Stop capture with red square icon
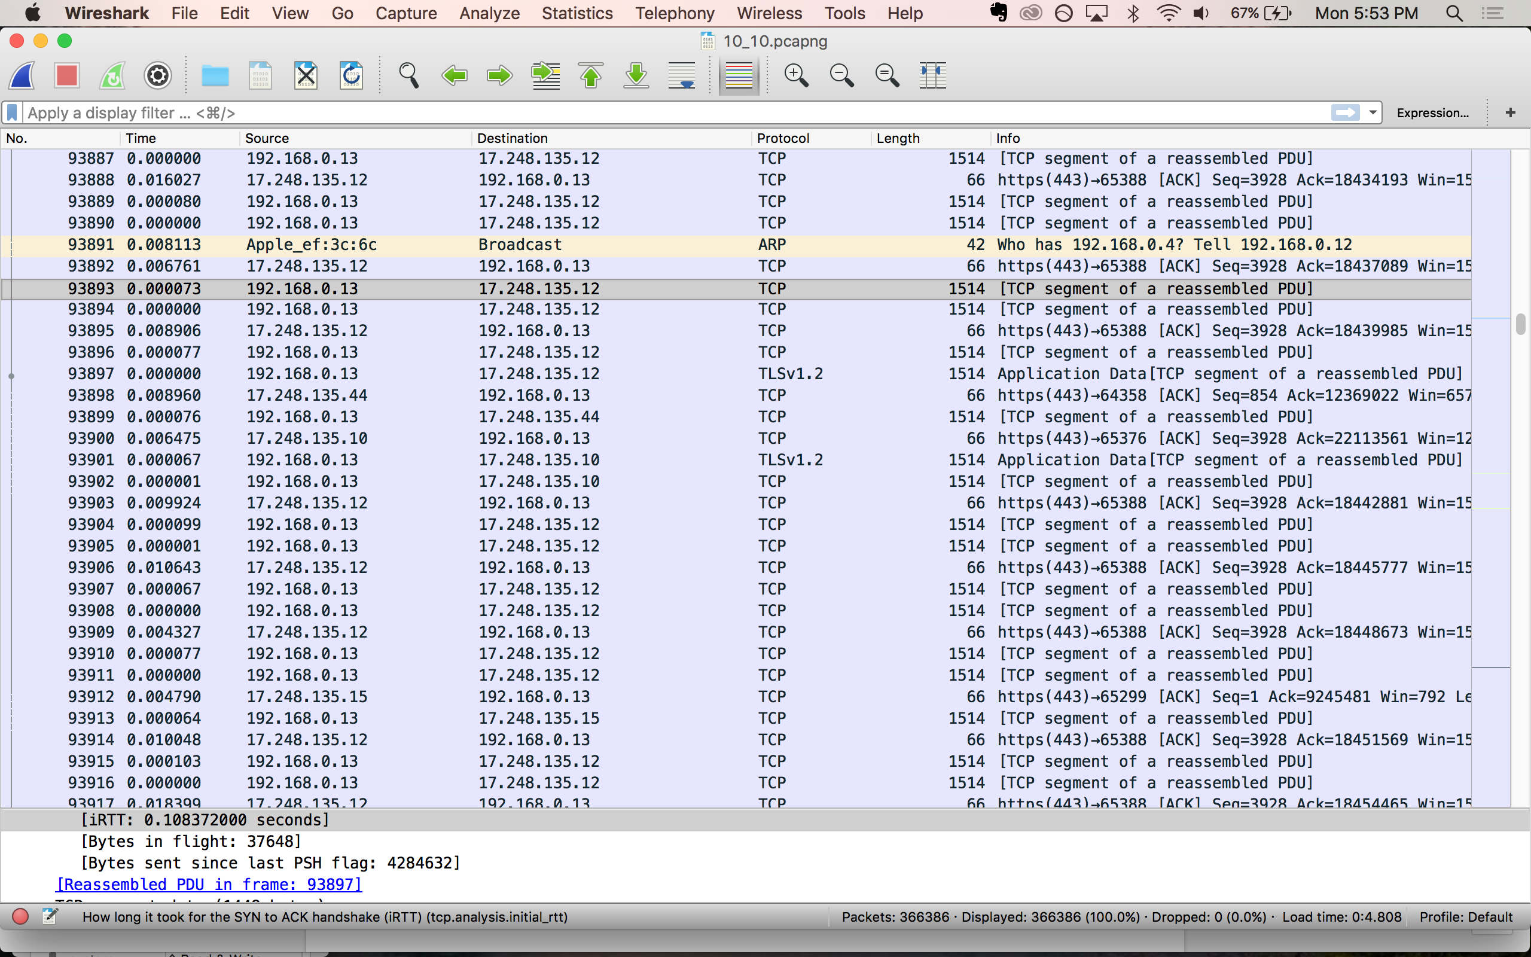This screenshot has width=1531, height=957. pyautogui.click(x=66, y=76)
